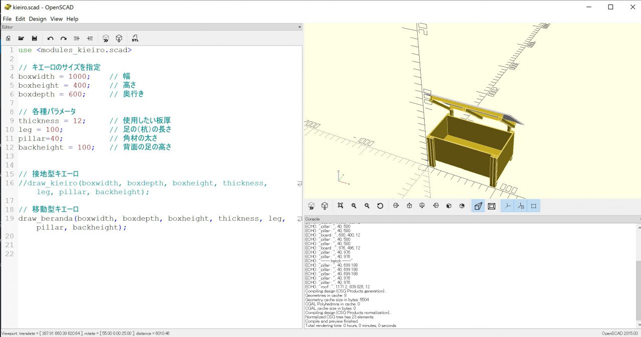Open the File menu
Viewport: 641px width, 337px height.
coord(7,19)
